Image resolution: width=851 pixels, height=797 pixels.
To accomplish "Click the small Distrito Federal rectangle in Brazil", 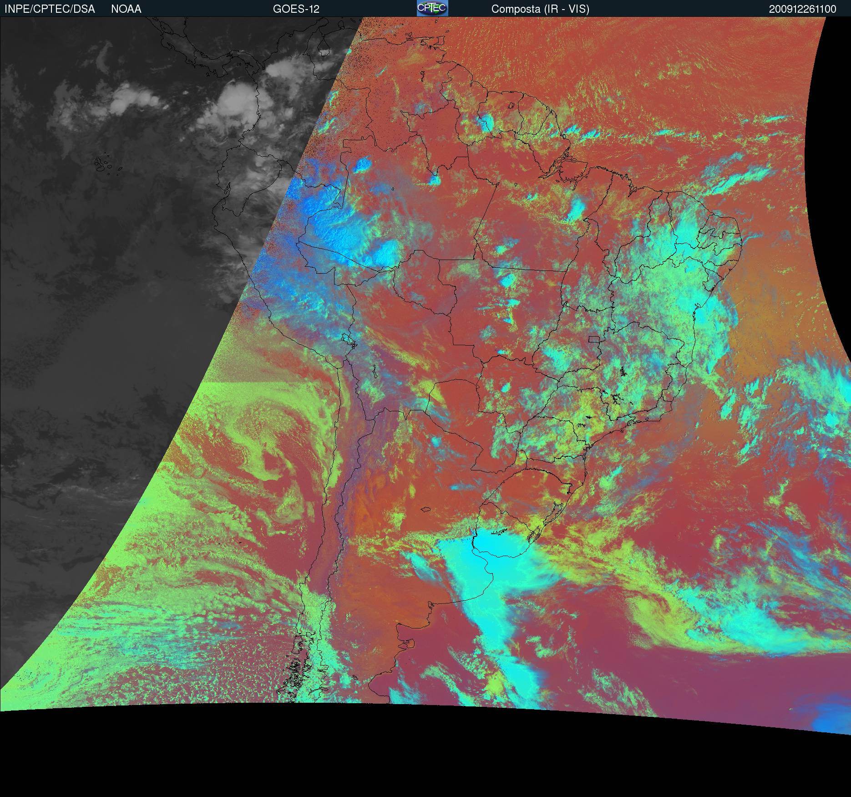I will click(x=593, y=339).
